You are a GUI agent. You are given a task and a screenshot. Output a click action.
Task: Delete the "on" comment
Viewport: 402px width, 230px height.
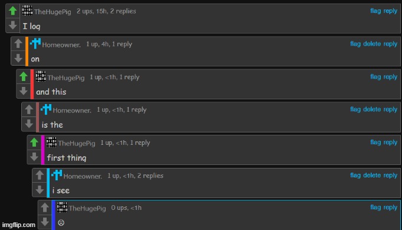coord(372,44)
